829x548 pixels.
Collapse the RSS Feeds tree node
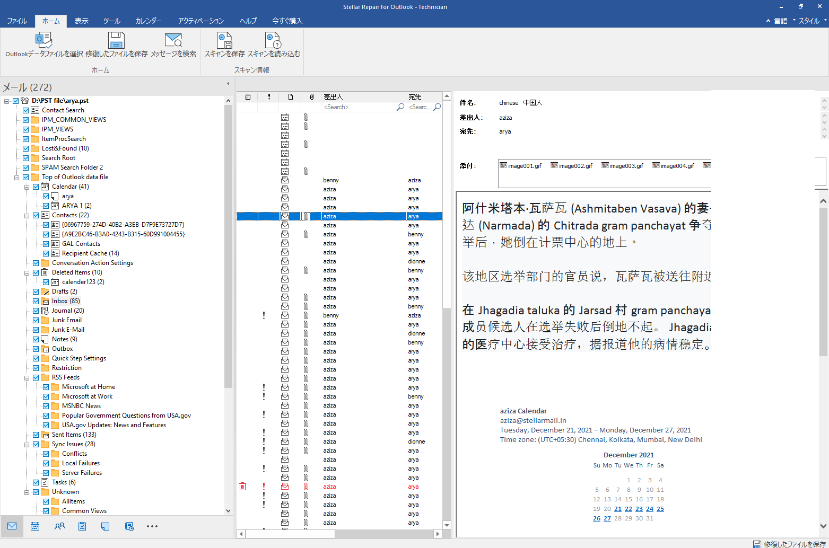[27, 377]
